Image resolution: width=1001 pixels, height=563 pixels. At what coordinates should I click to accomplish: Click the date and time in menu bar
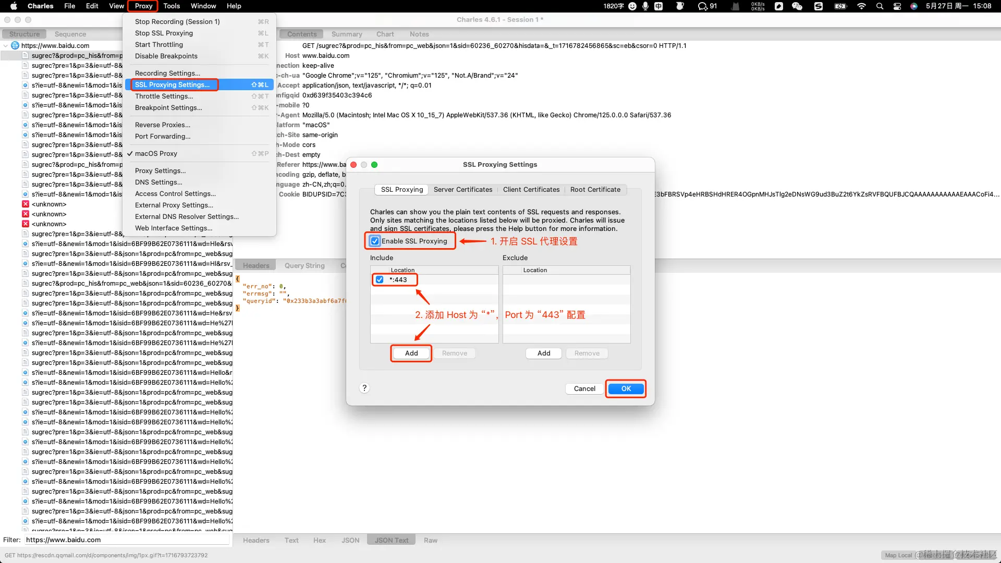point(958,6)
